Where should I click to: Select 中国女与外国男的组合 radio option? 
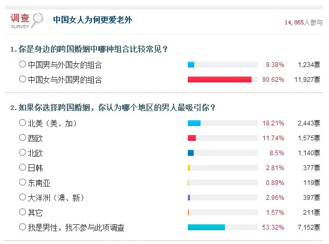tap(22, 79)
